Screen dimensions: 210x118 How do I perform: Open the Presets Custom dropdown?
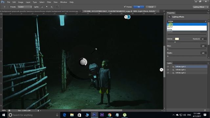tap(25, 7)
